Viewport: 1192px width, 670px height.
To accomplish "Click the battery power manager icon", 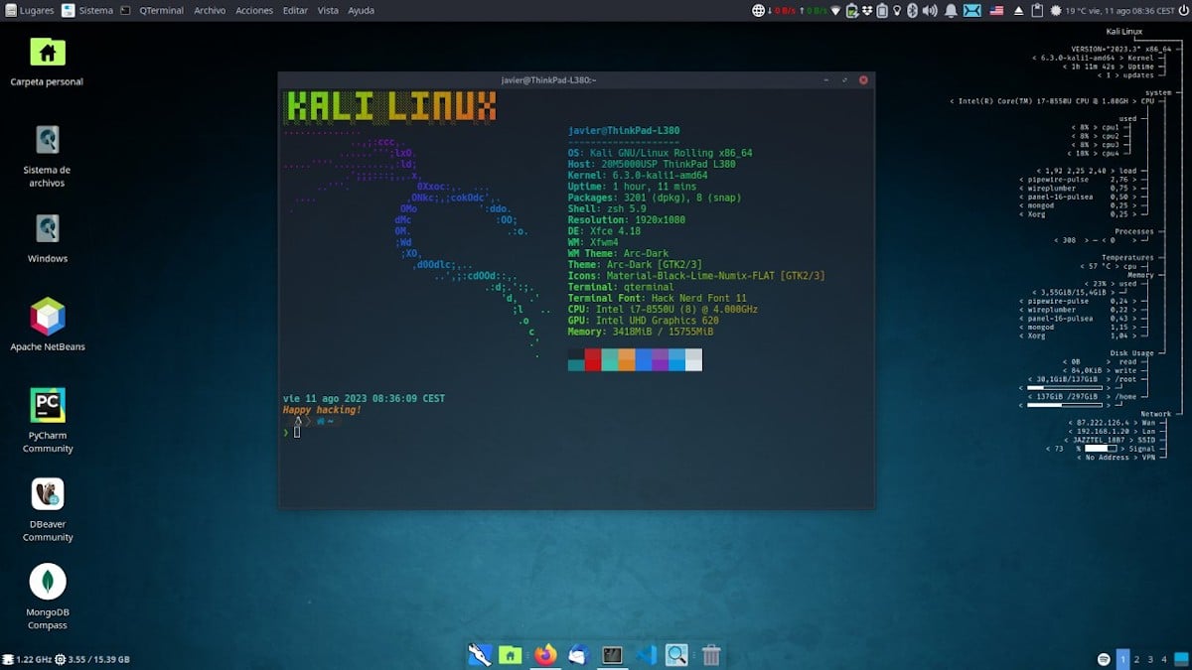I will pos(852,11).
